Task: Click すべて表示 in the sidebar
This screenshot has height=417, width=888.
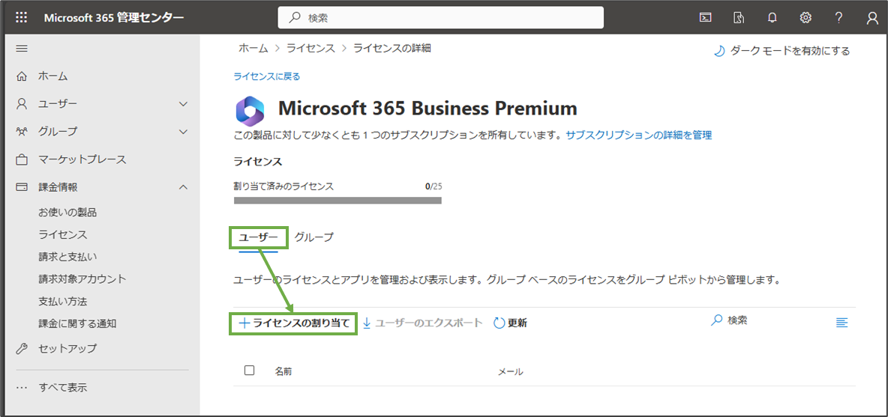Action: [63, 388]
